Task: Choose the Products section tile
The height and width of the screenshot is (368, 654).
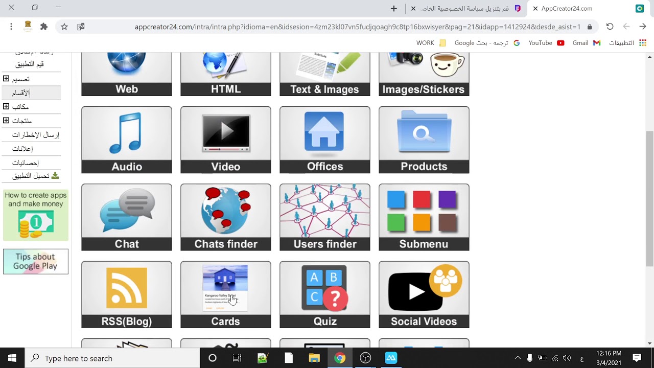Action: click(424, 140)
